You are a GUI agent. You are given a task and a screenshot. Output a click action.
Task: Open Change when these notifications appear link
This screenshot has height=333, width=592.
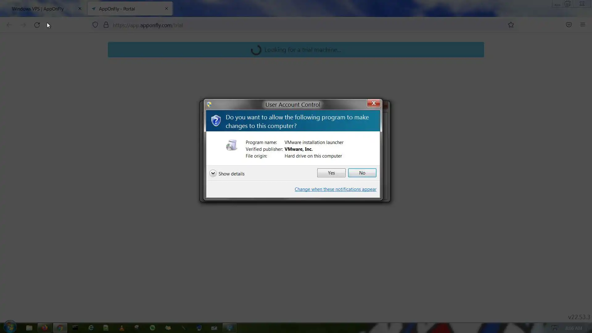coord(335,189)
